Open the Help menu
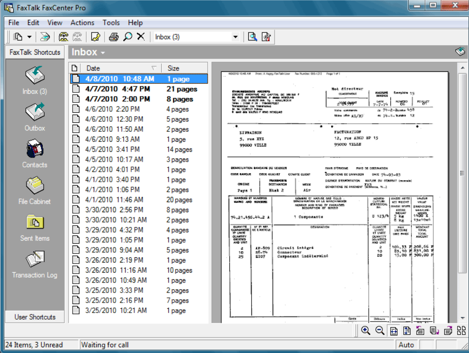469x353 pixels. pos(135,23)
